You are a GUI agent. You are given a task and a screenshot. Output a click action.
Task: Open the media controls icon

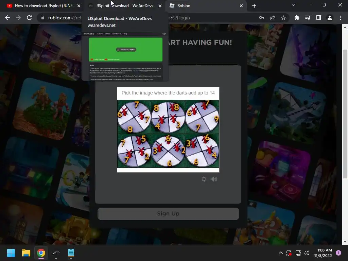coord(308,18)
